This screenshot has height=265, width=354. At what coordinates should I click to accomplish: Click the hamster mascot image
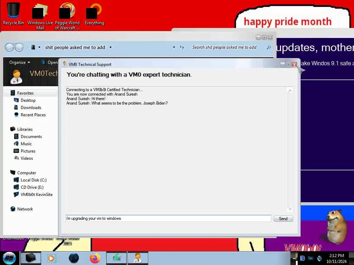tap(336, 226)
